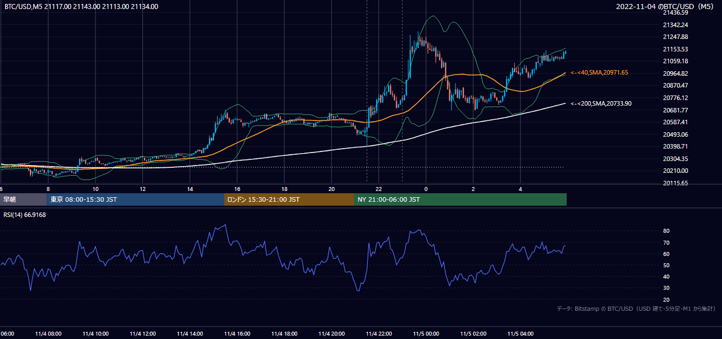Click the 11/4 08:00 time label

[x=48, y=334]
